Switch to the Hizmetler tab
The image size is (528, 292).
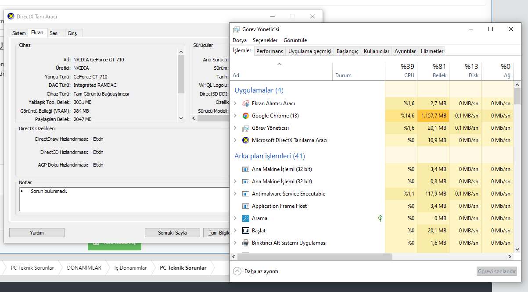pyautogui.click(x=432, y=51)
